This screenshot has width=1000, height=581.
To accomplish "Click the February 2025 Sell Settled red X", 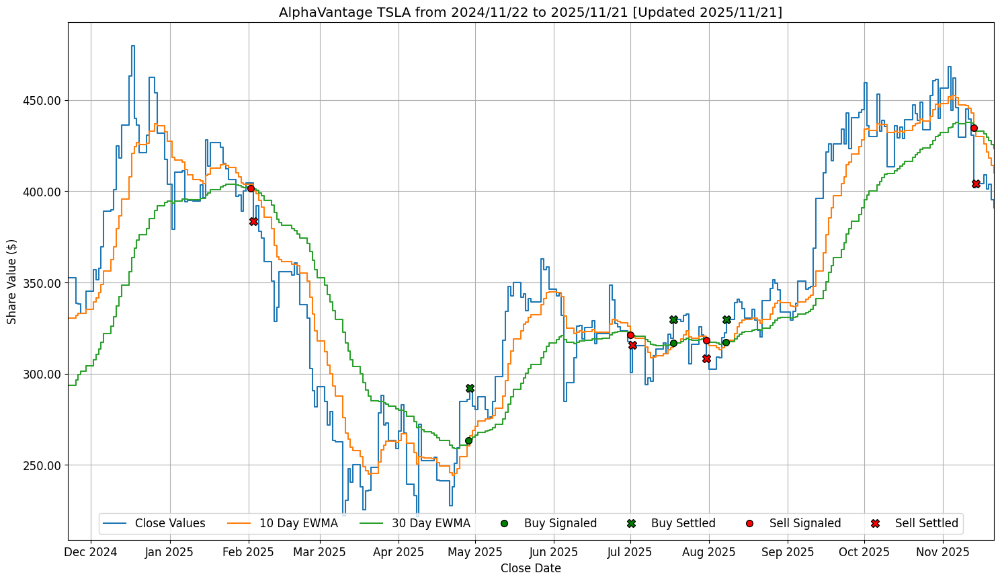I will point(253,221).
